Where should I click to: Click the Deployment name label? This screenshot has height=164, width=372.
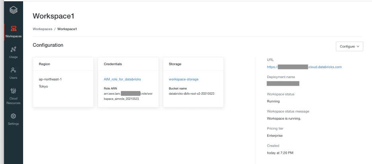pyautogui.click(x=281, y=77)
